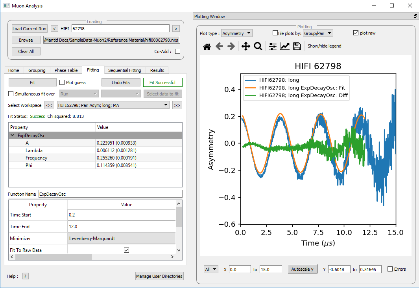Switch to the Sequential Fitting tab
Screen dimensions: 419x288
click(125, 70)
